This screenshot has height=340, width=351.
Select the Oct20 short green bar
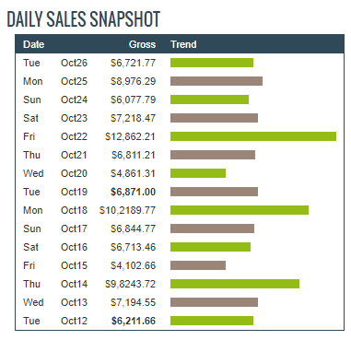tap(198, 173)
